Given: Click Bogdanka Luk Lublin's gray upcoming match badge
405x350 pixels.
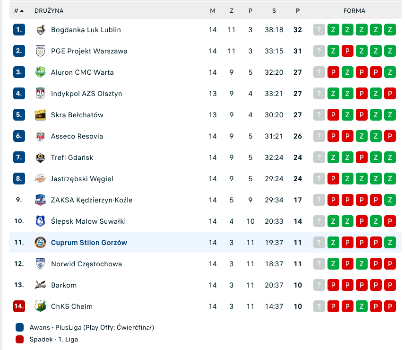Looking at the screenshot, I should click(319, 30).
